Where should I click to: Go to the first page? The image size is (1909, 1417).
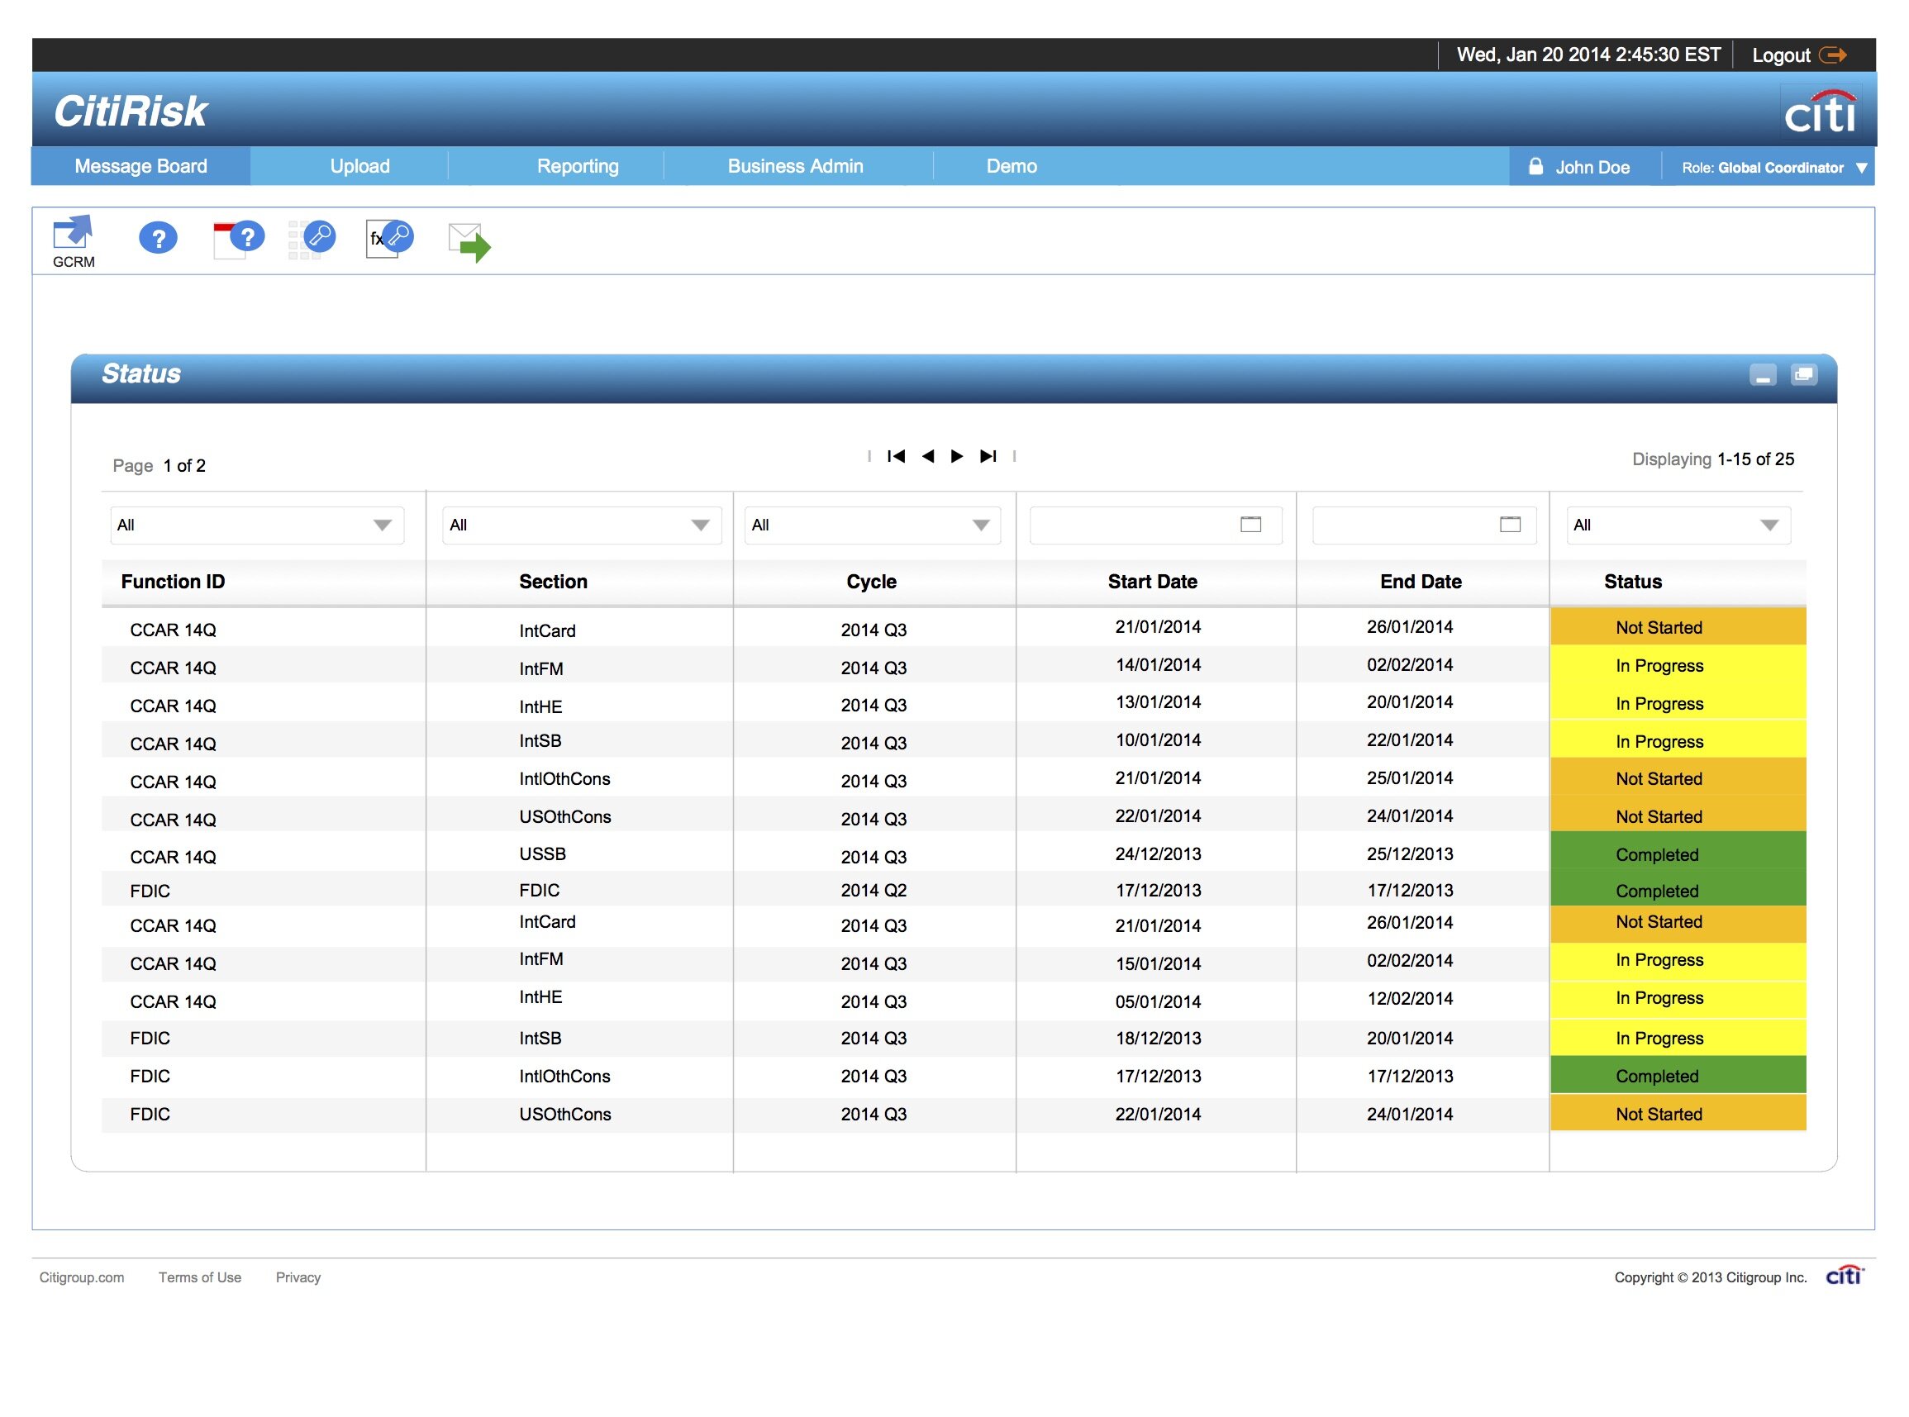[896, 456]
